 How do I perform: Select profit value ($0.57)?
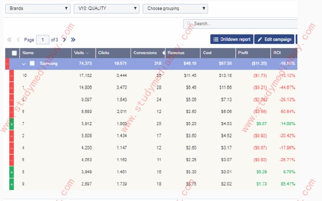coord(260,148)
